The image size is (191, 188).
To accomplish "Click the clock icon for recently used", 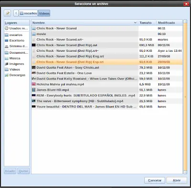I will [x=7, y=28].
